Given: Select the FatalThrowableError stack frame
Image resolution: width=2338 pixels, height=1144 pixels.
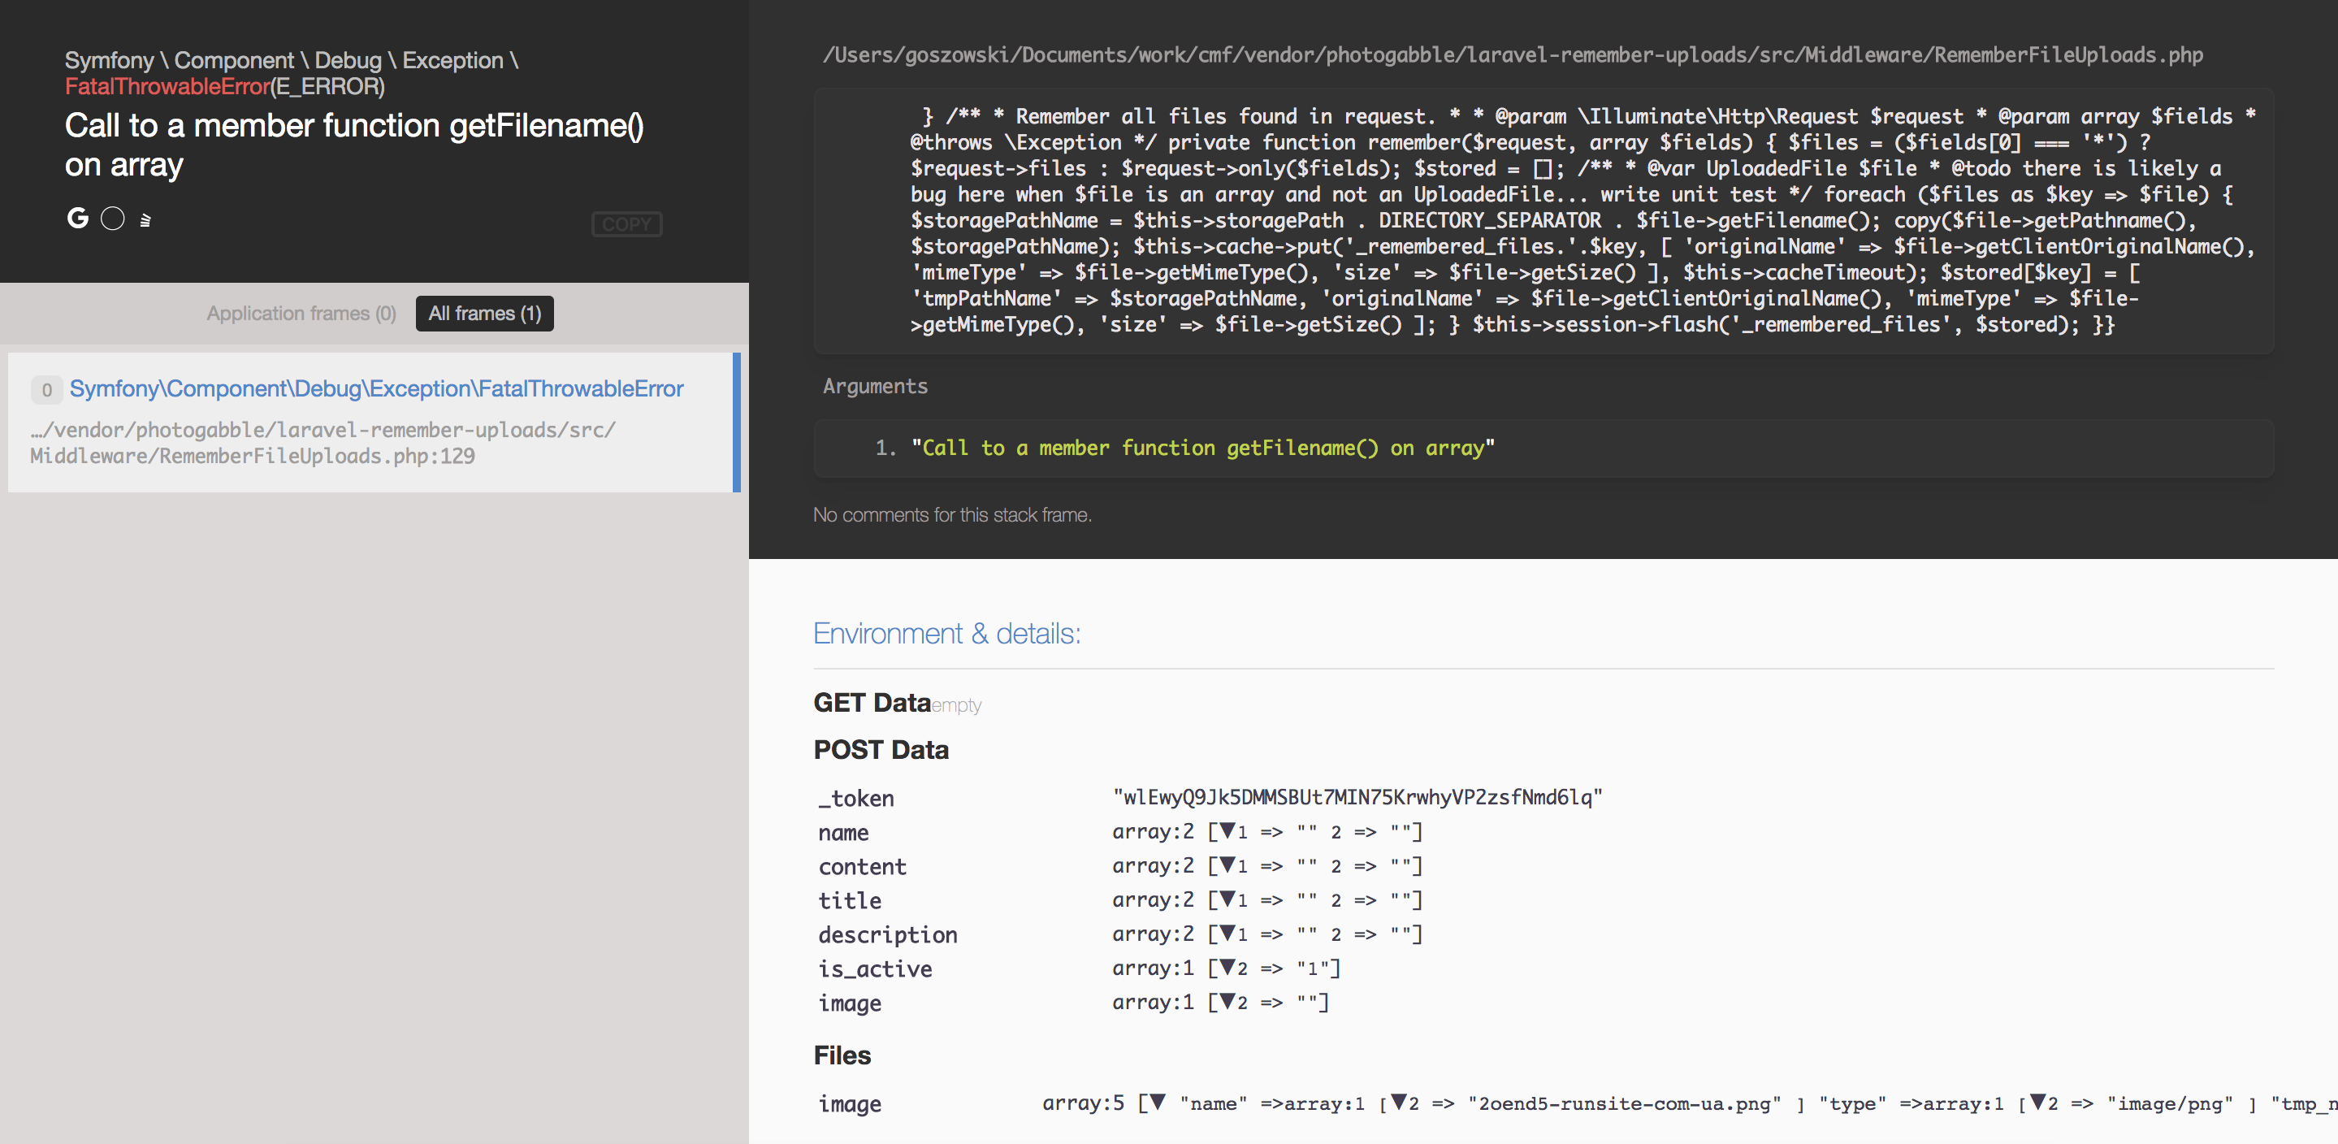Looking at the screenshot, I should 374,422.
